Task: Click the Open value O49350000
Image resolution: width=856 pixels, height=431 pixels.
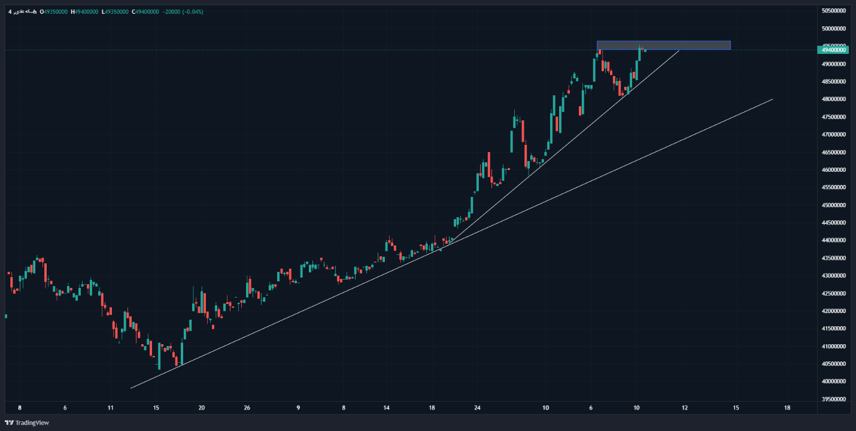Action: tap(54, 12)
